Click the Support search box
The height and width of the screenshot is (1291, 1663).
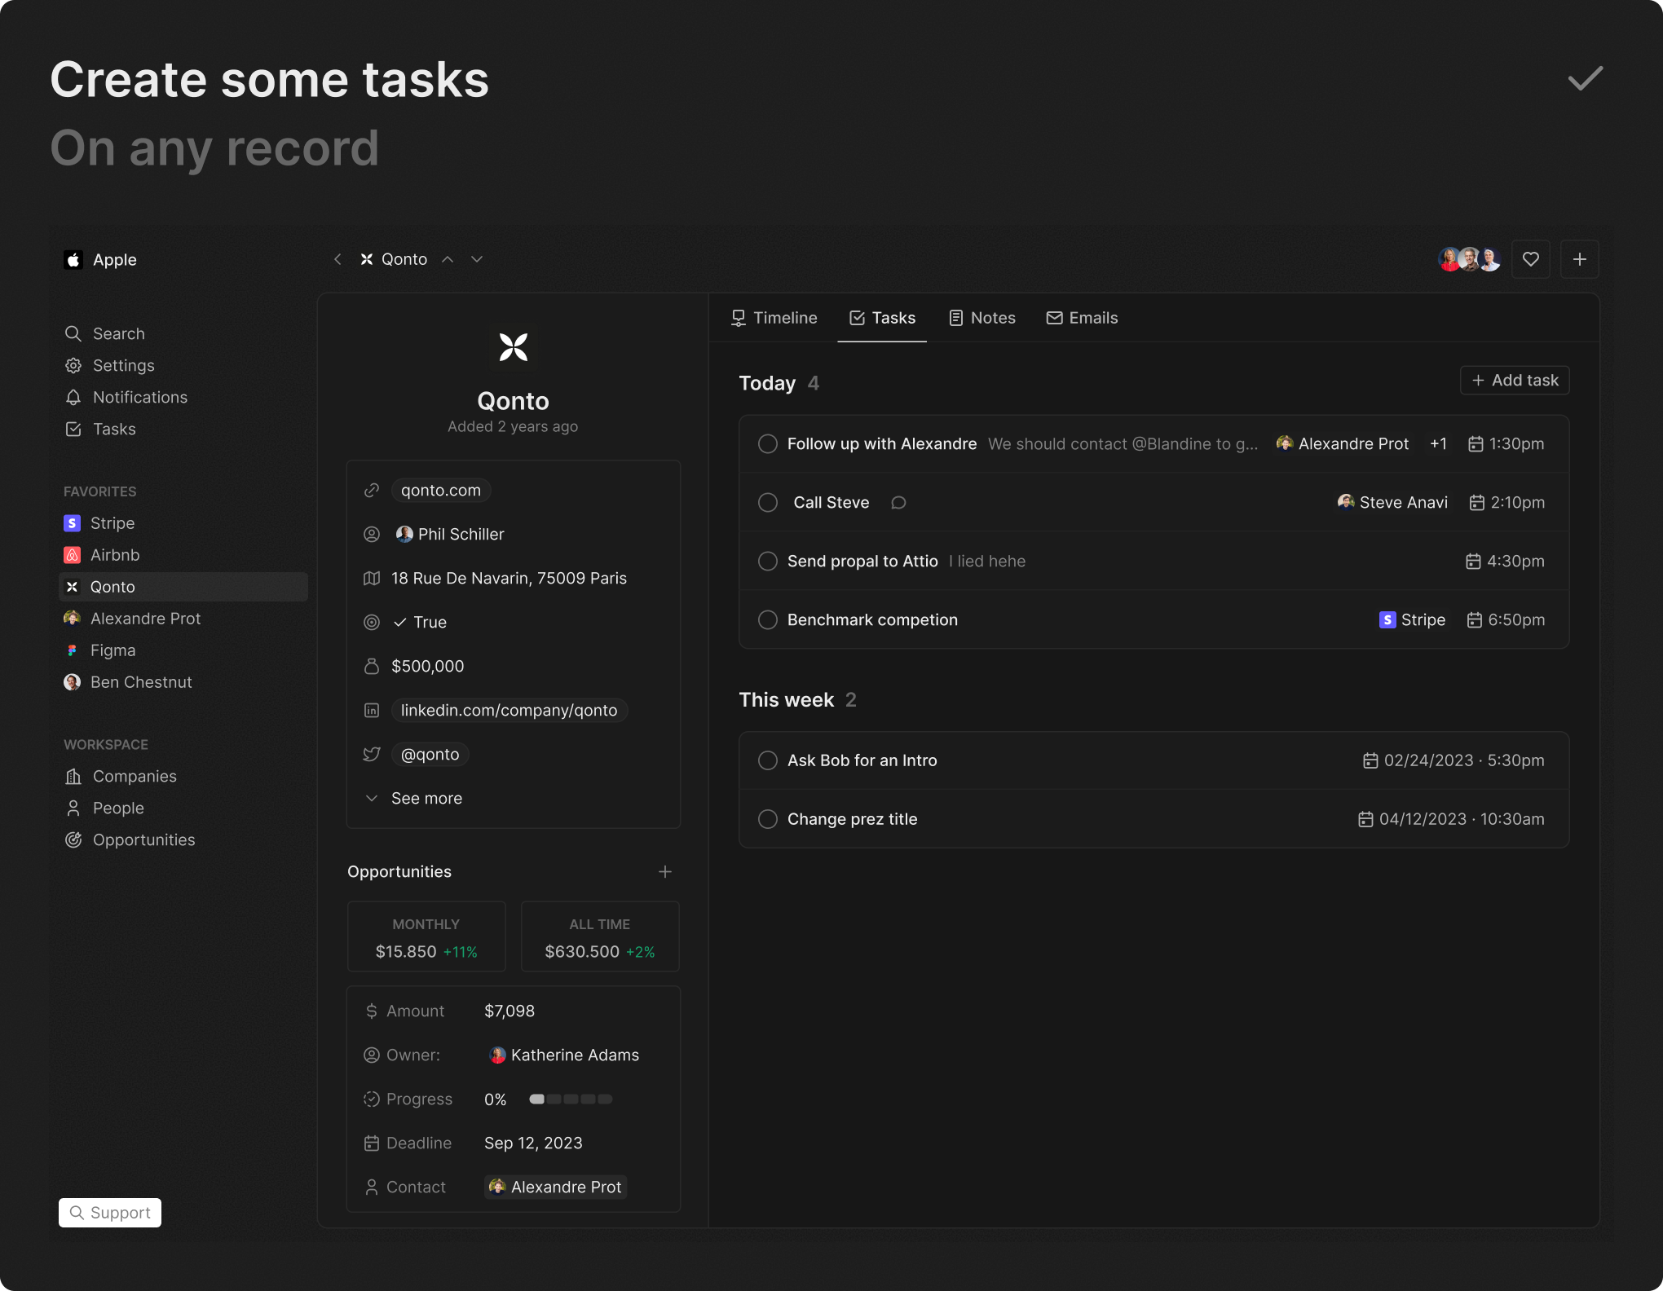[x=110, y=1213]
